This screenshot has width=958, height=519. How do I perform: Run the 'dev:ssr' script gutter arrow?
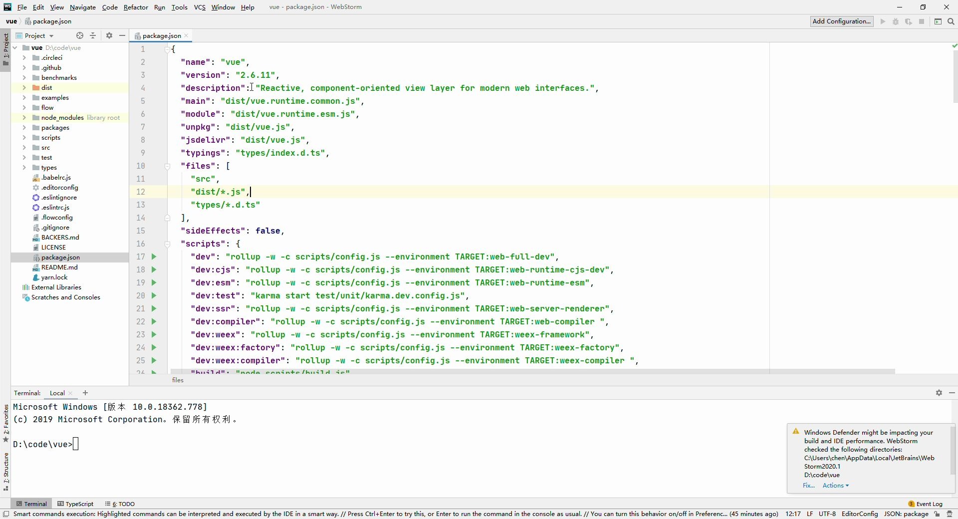point(154,308)
